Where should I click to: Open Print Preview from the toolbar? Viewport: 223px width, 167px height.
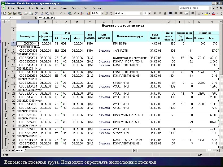[x=31, y=13]
